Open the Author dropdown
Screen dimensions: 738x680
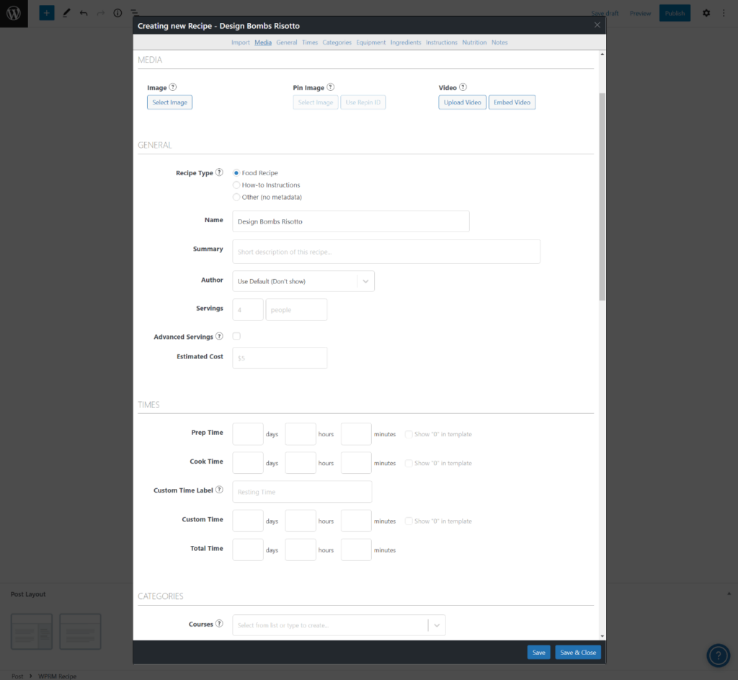pyautogui.click(x=303, y=281)
